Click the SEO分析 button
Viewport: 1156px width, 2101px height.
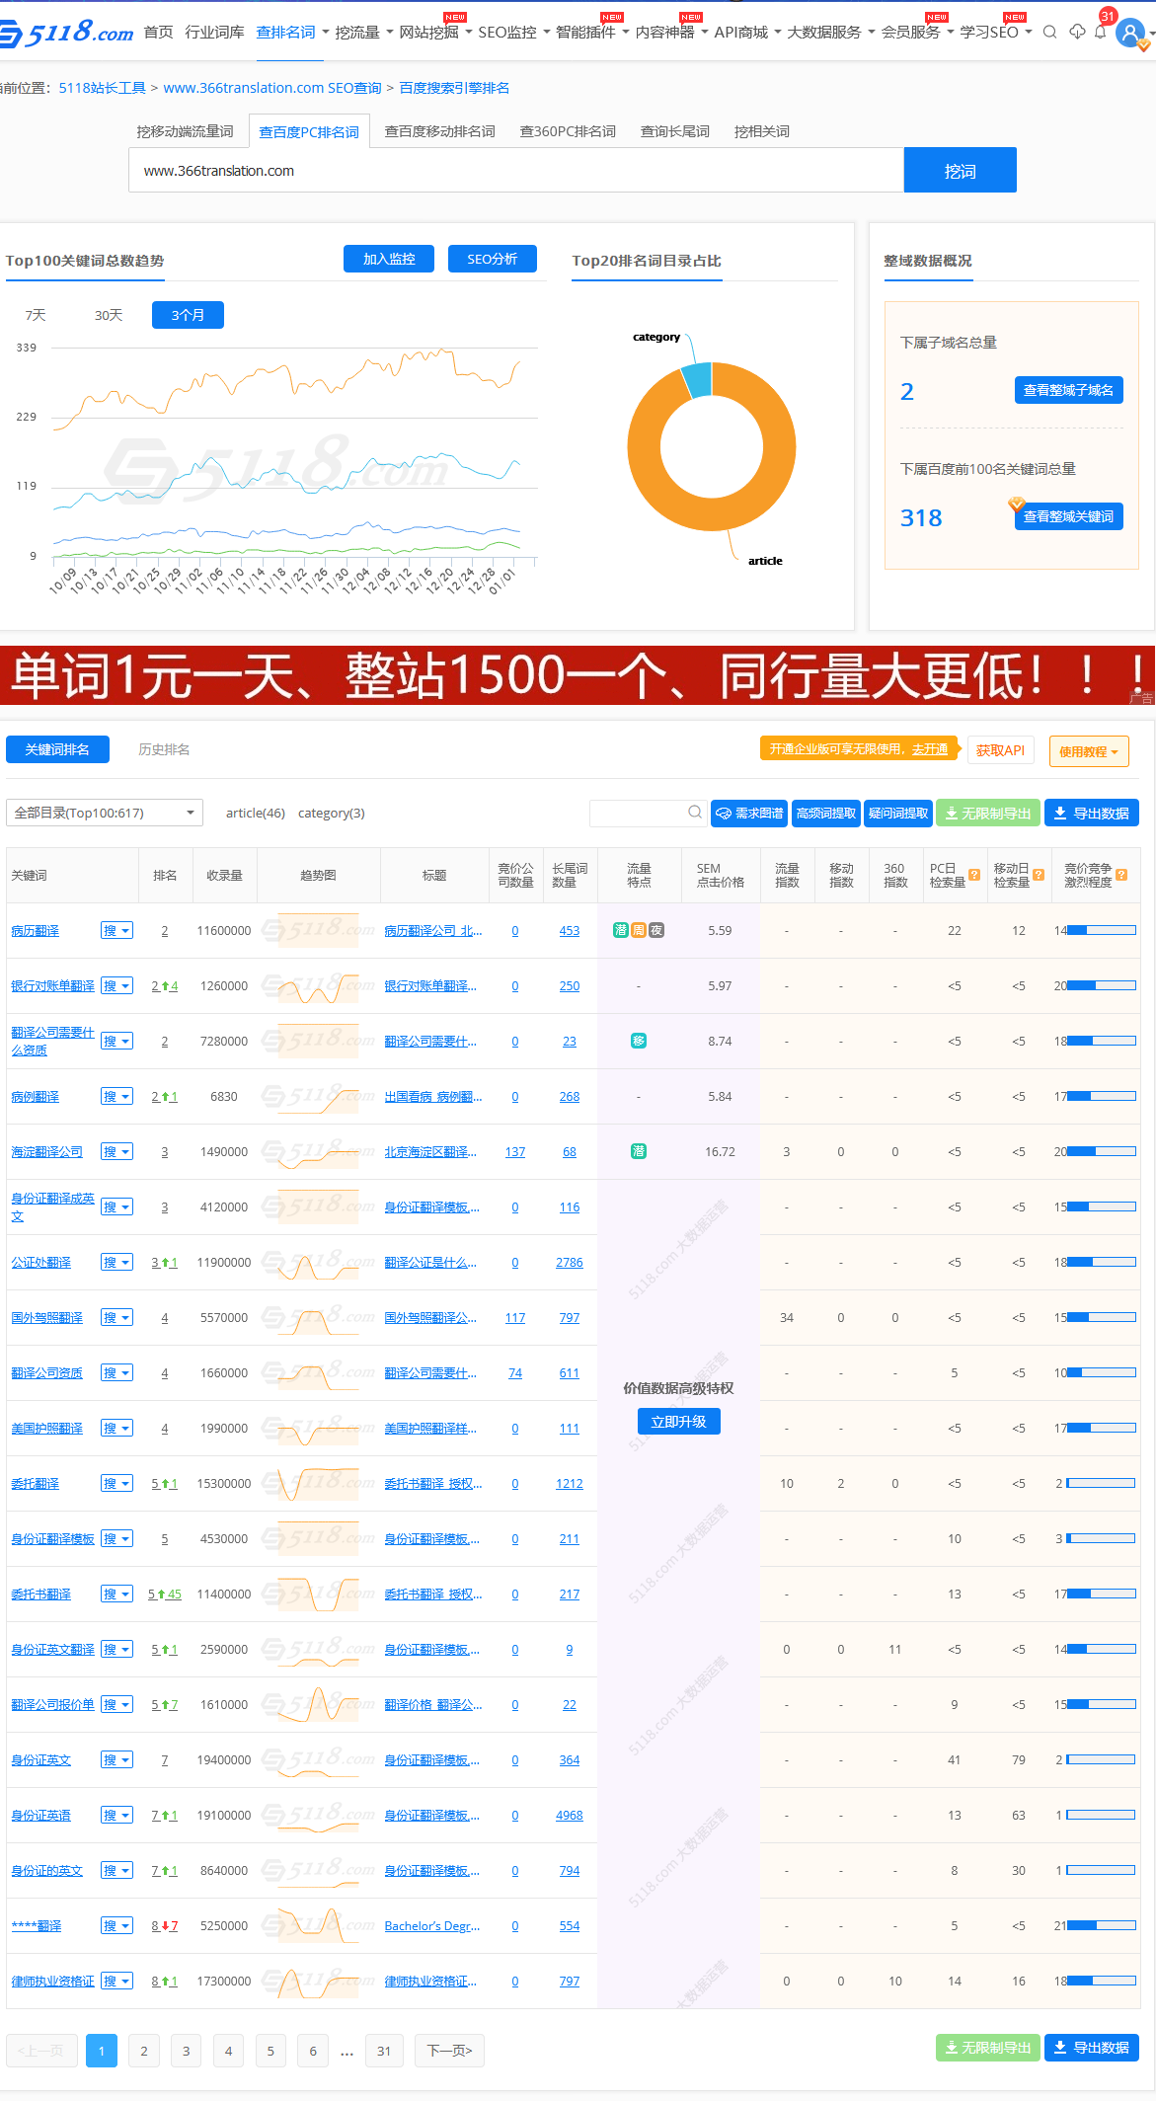pyautogui.click(x=492, y=259)
